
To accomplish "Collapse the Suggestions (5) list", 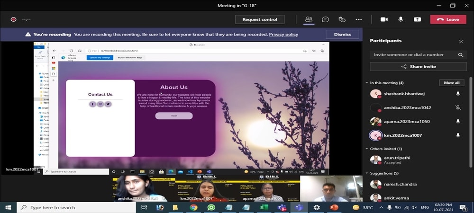I will (x=366, y=173).
